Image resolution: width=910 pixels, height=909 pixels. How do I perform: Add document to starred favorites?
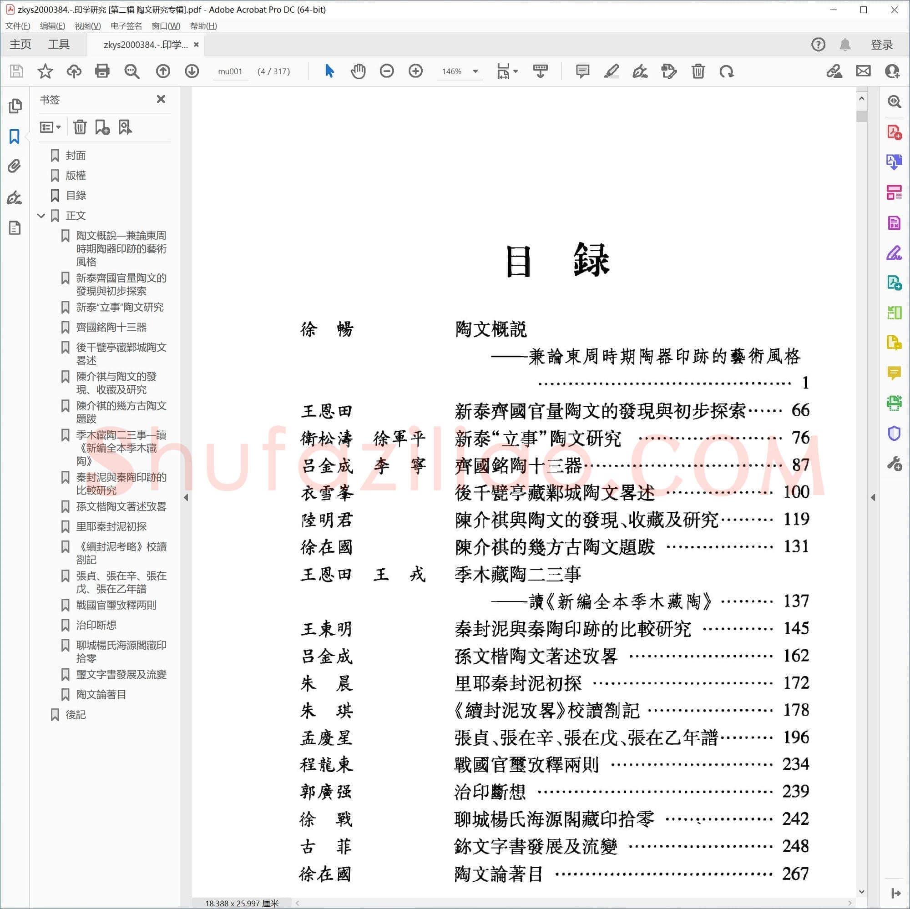pyautogui.click(x=45, y=71)
